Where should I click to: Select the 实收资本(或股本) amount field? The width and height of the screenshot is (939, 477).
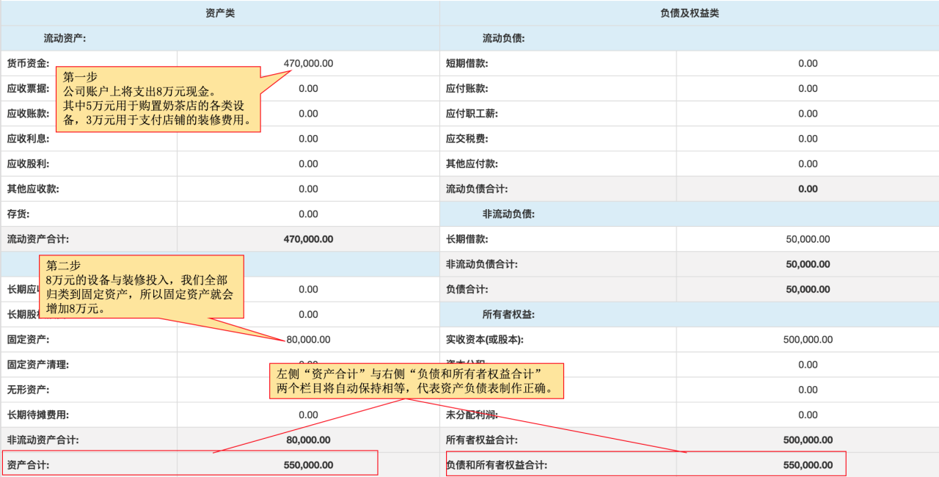[x=807, y=340]
